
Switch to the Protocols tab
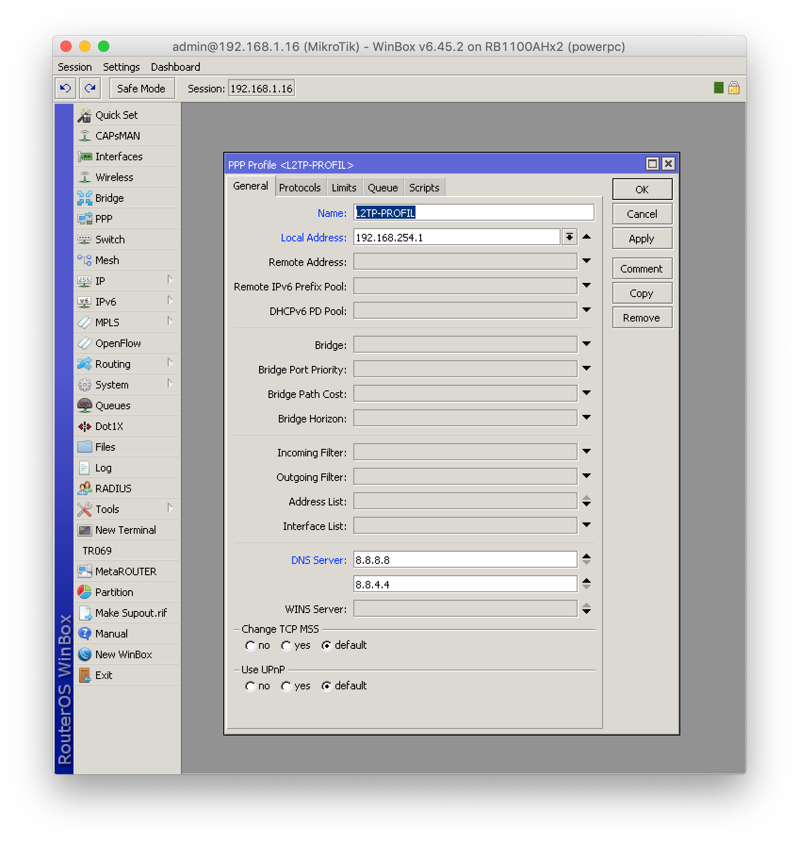click(300, 188)
